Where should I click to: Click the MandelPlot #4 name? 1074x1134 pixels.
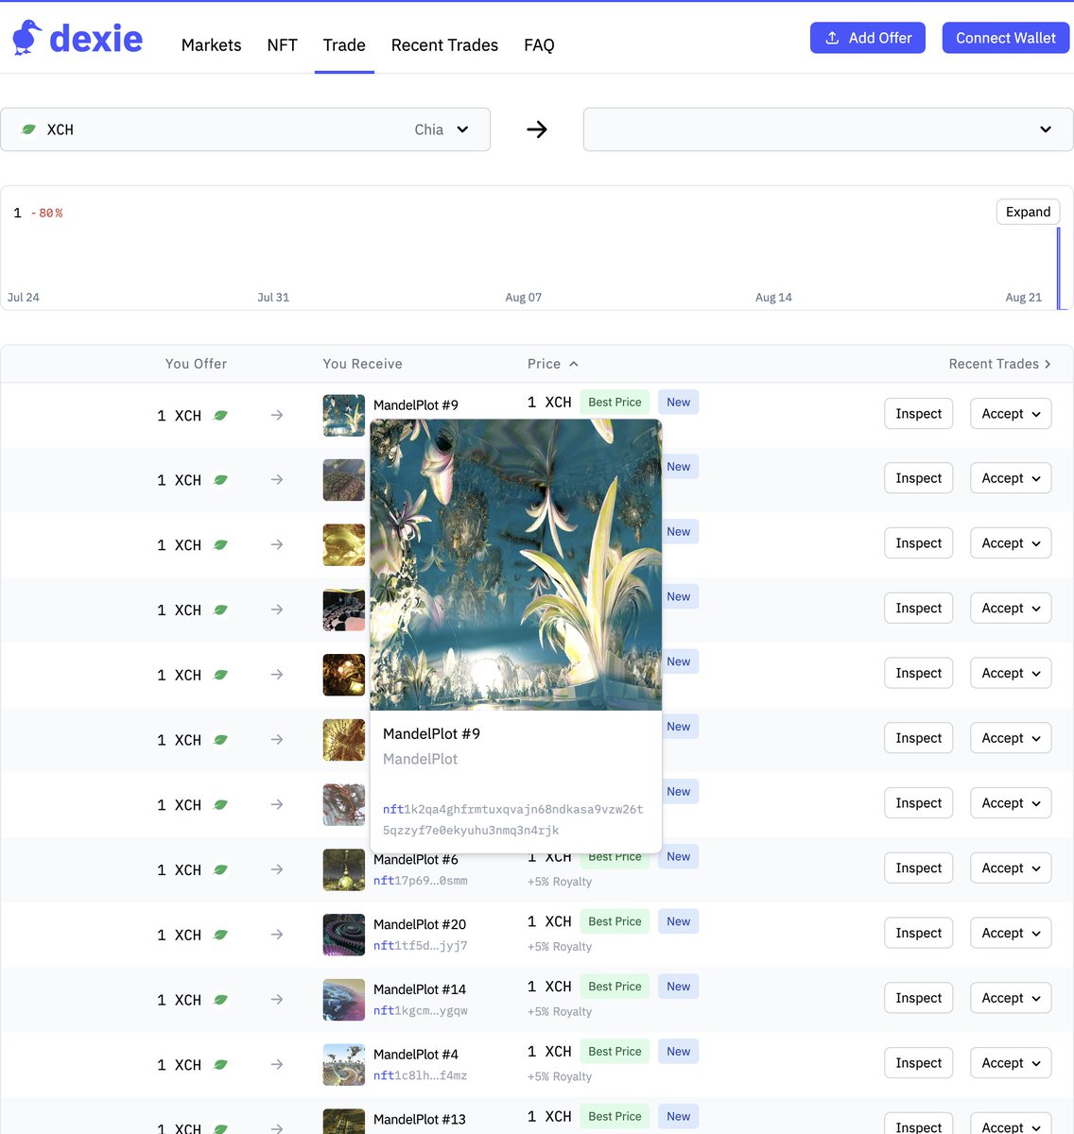(416, 1055)
